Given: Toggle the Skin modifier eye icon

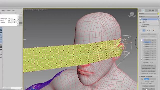Looking at the screenshot, I should [x=140, y=23].
